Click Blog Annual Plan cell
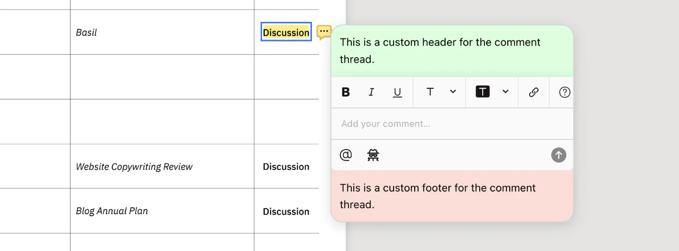Viewport: 679px width, 251px height. point(112,211)
